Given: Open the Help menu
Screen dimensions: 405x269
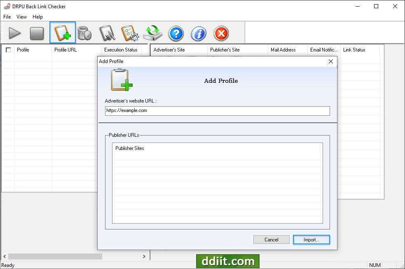Looking at the screenshot, I should (37, 16).
